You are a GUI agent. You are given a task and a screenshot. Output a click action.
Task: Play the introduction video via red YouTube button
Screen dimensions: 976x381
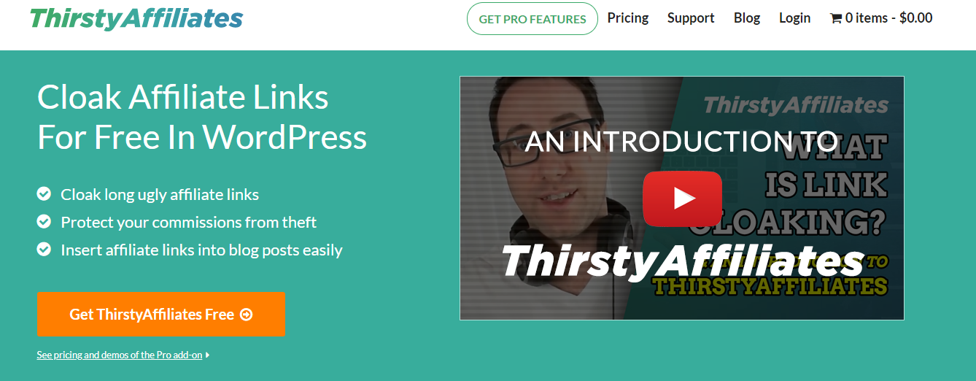click(682, 198)
